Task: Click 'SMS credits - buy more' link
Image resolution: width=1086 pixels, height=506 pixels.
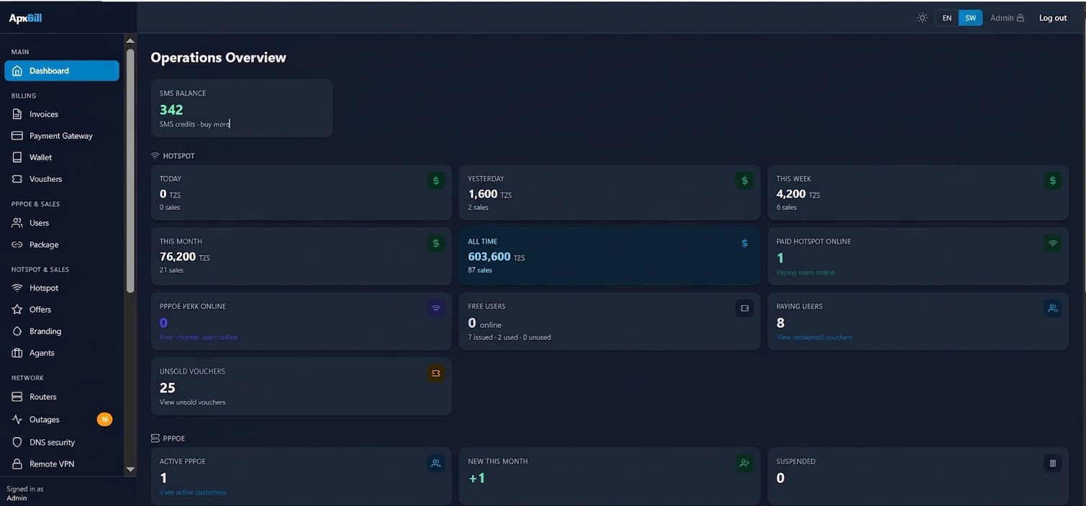Action: [x=194, y=124]
